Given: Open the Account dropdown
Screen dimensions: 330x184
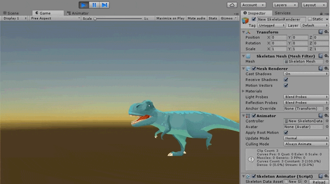Looking at the screenshot, I should (x=253, y=5).
